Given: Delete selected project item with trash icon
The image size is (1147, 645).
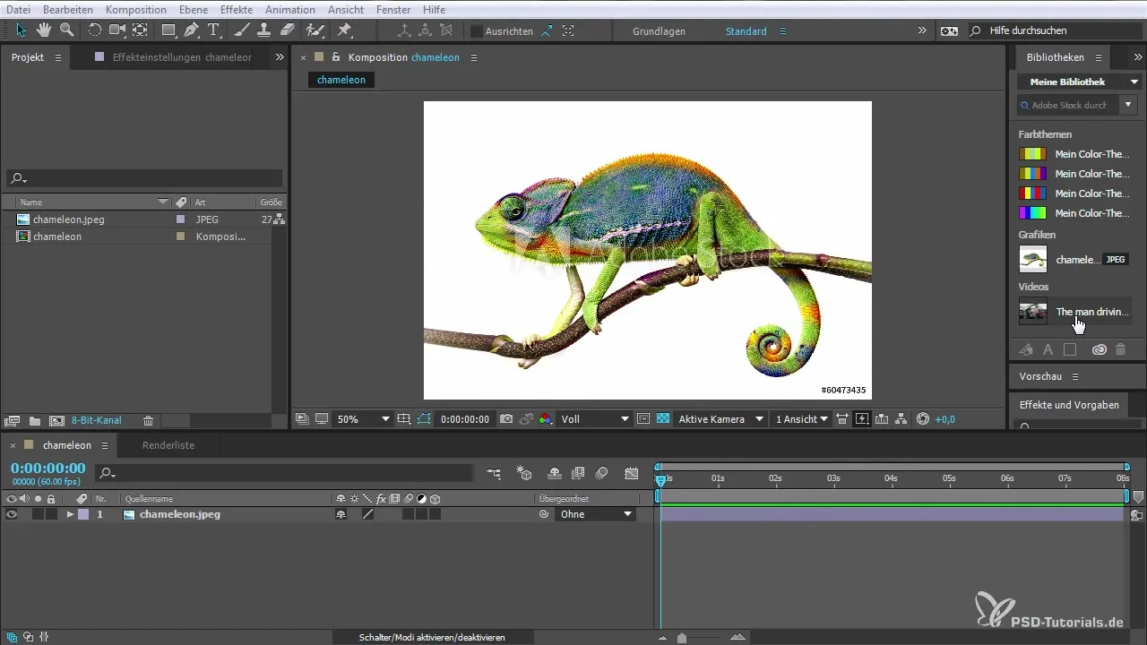Looking at the screenshot, I should point(149,420).
